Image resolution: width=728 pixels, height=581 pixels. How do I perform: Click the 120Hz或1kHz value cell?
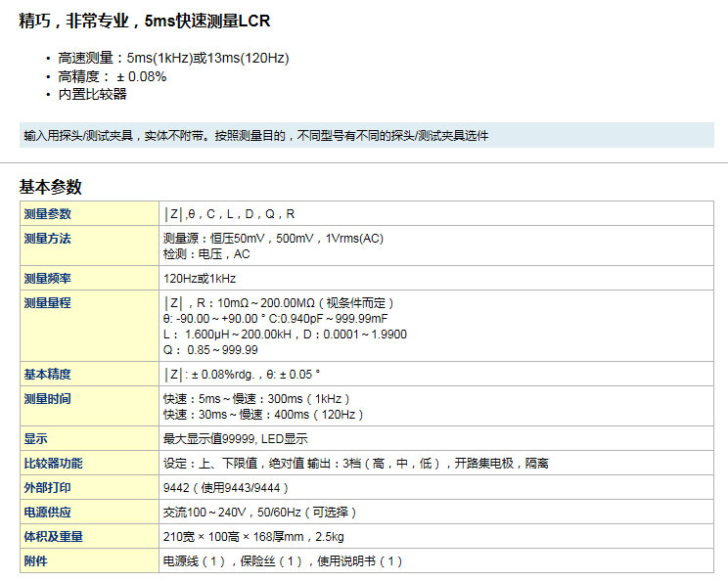[x=200, y=279]
